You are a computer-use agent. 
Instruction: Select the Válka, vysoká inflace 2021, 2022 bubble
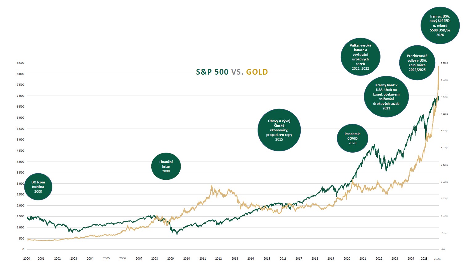tap(360, 57)
